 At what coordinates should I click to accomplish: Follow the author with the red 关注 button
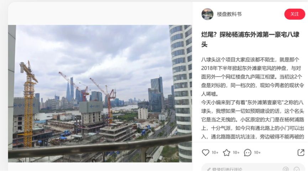[294, 14]
